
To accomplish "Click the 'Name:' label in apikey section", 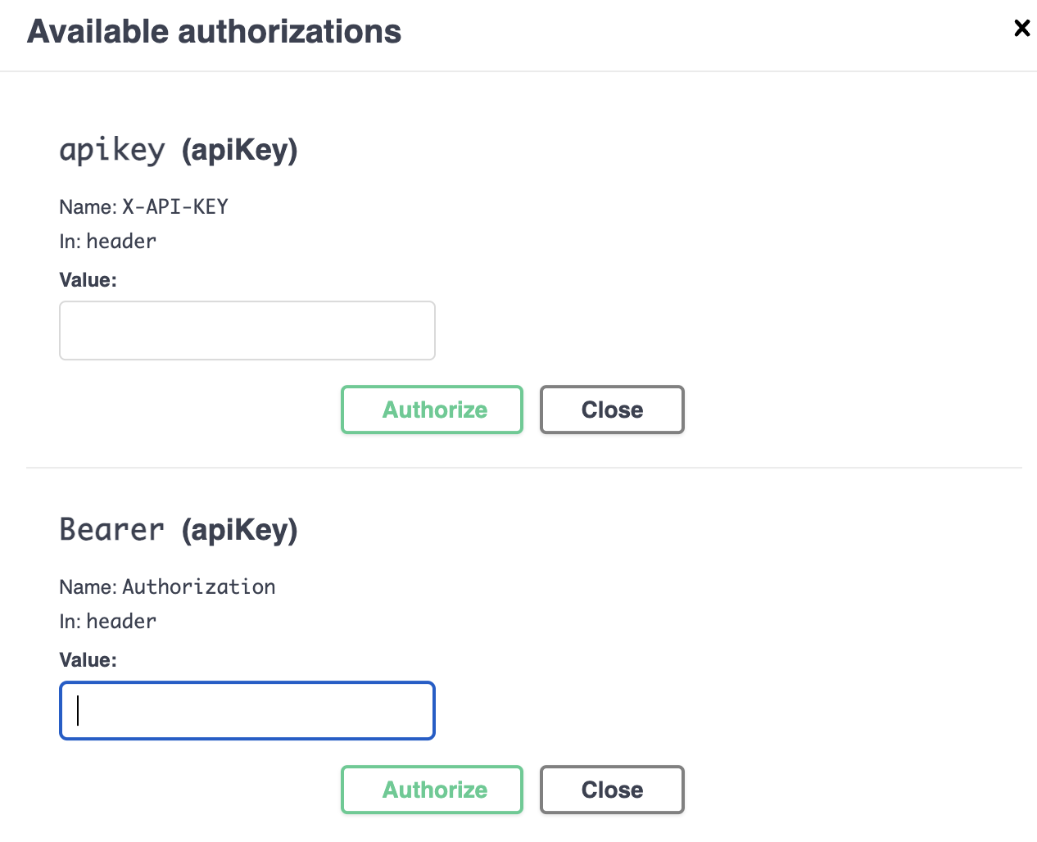I will pyautogui.click(x=88, y=207).
